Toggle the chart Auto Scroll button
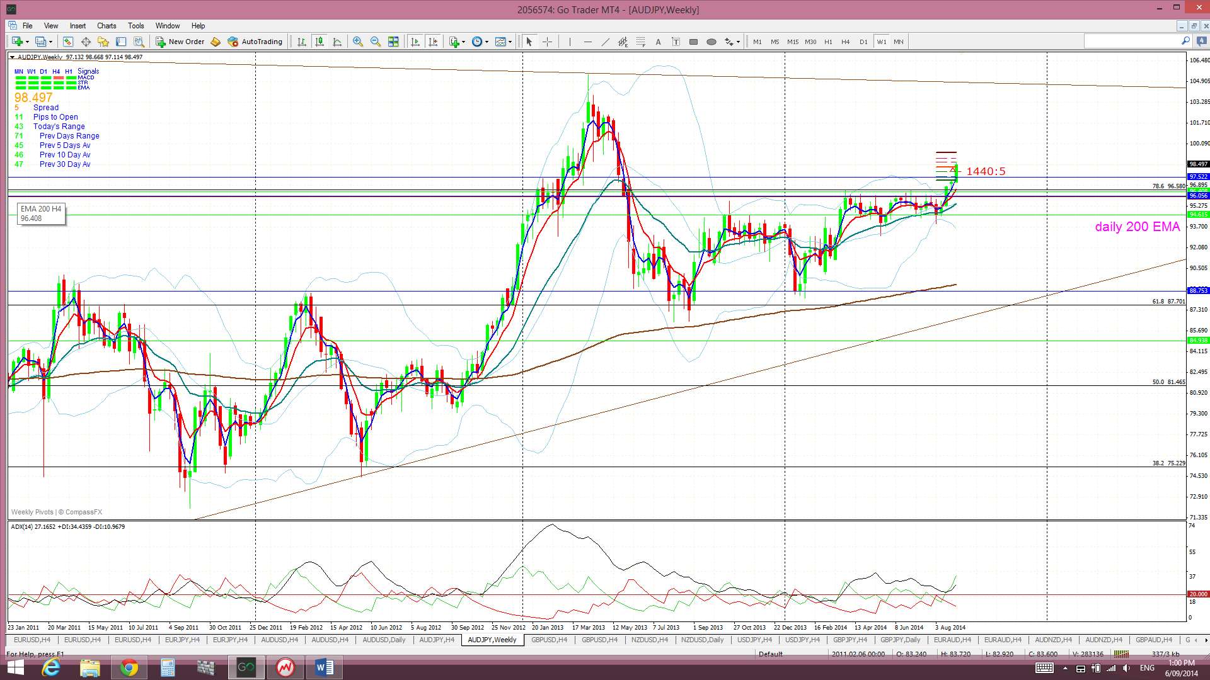The image size is (1210, 680). 415,42
